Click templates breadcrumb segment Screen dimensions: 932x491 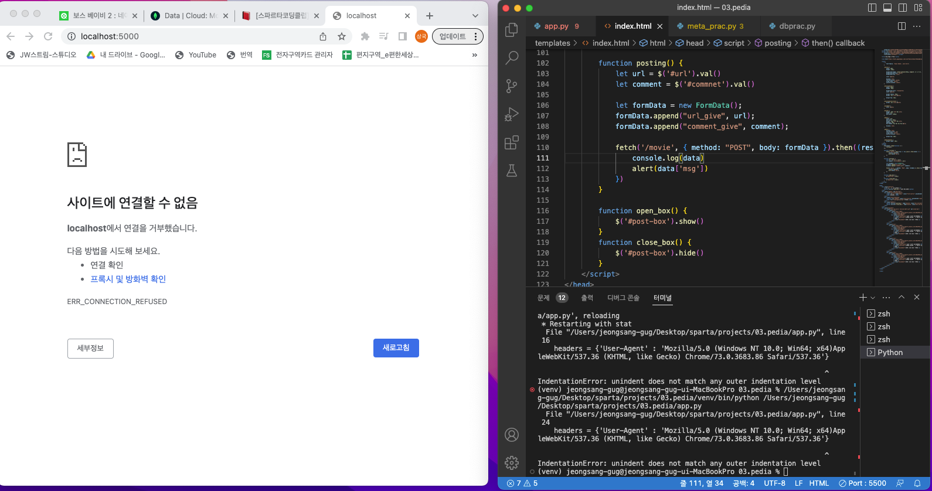click(552, 43)
